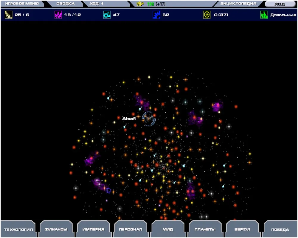Open the Сводка tab
This screenshot has width=298, height=238.
click(65, 4)
